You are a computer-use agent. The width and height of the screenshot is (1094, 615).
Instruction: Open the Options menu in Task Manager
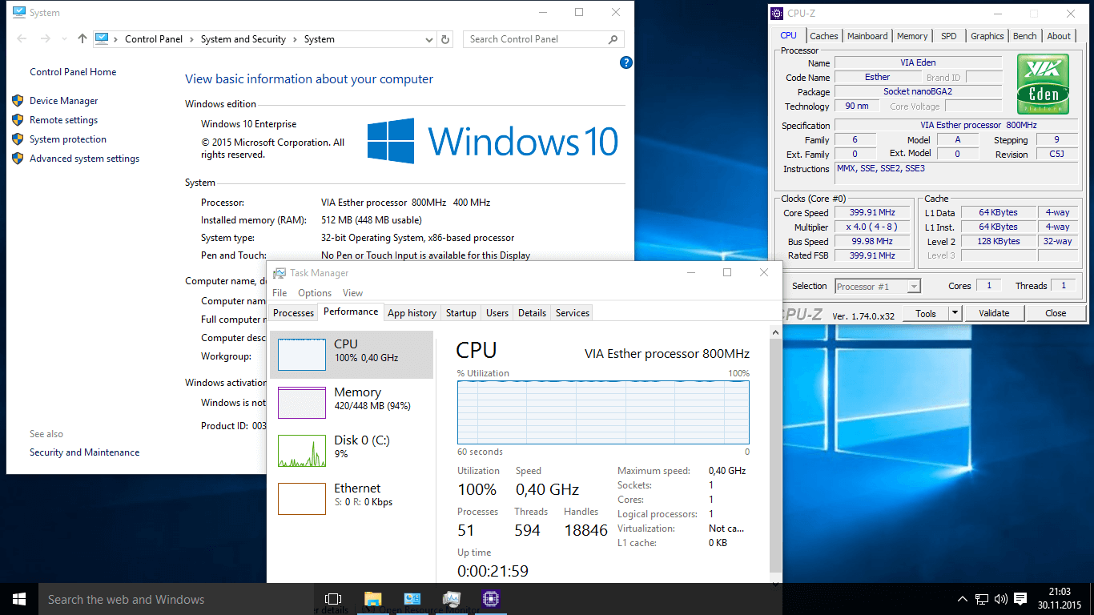click(315, 293)
